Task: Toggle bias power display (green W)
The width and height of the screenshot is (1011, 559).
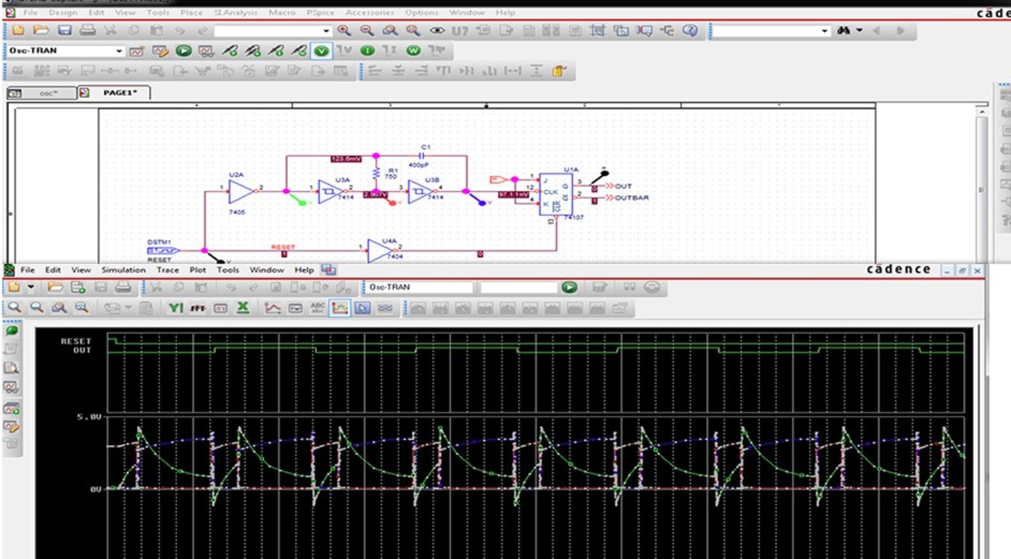Action: [413, 51]
